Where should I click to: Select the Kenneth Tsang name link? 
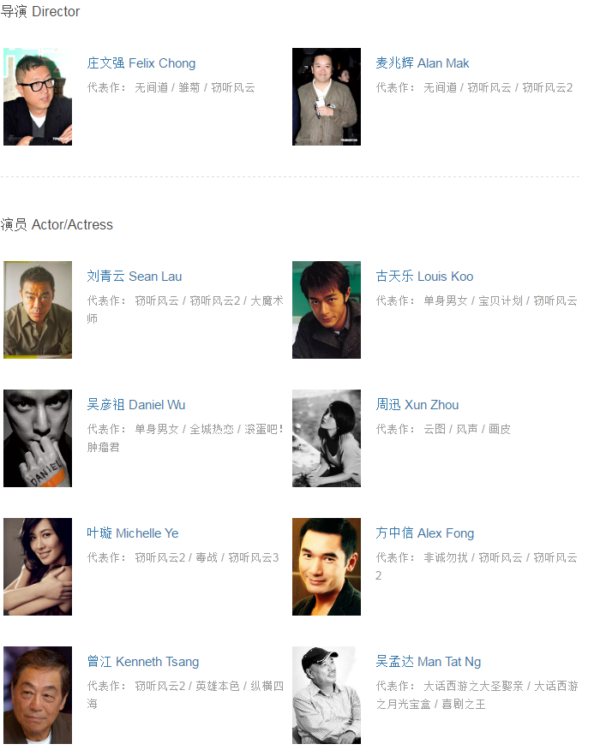click(142, 662)
